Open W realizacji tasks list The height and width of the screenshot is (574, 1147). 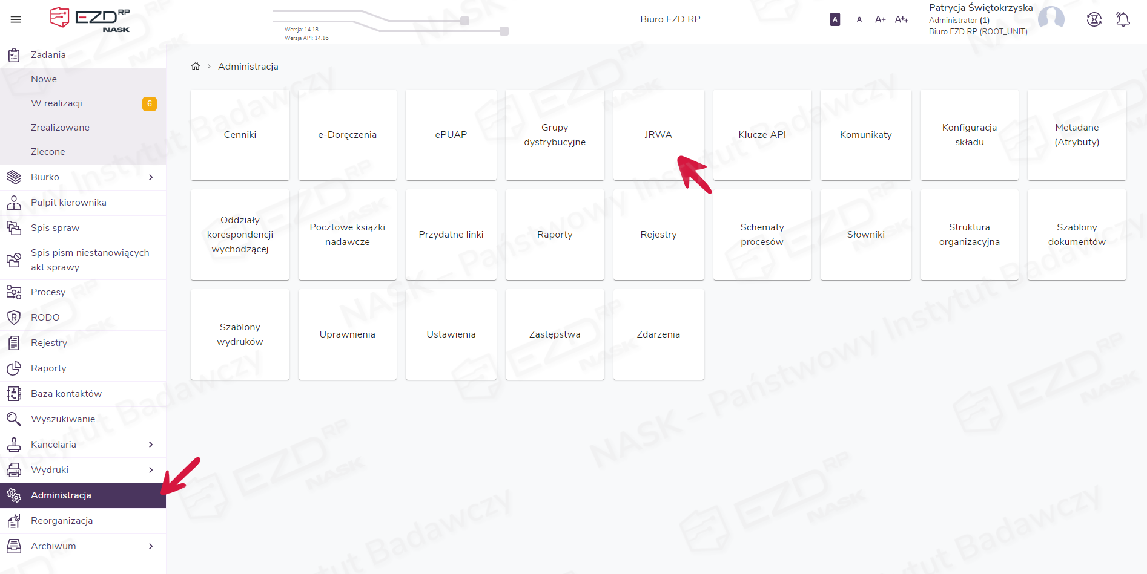click(57, 103)
